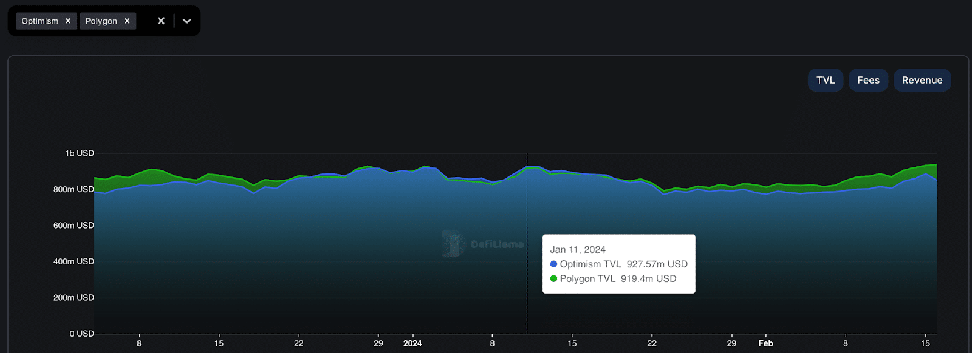Toggle the TVL chart button

coord(826,80)
